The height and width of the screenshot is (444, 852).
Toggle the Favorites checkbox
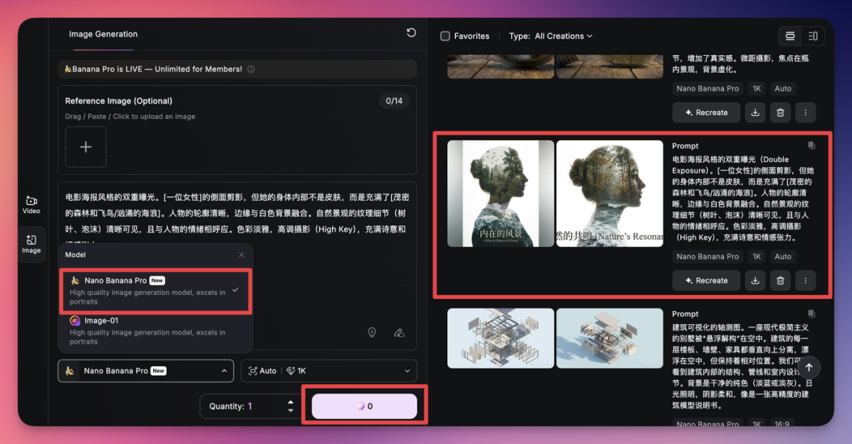[445, 35]
